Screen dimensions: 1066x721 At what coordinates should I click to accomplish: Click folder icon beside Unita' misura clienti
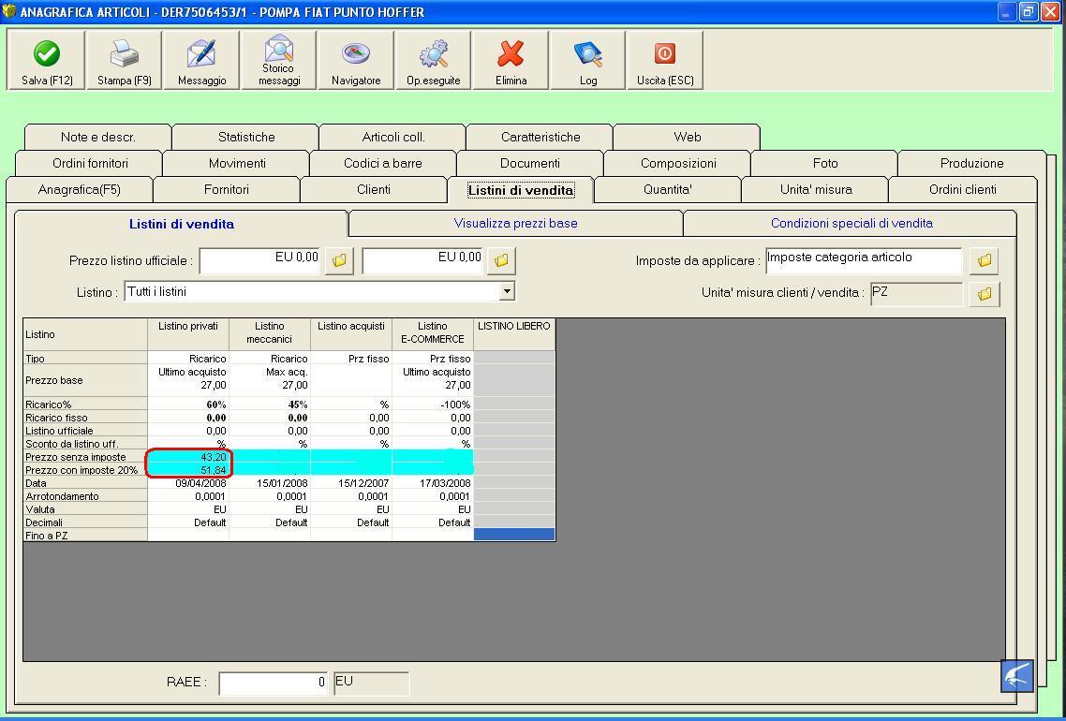[x=984, y=294]
